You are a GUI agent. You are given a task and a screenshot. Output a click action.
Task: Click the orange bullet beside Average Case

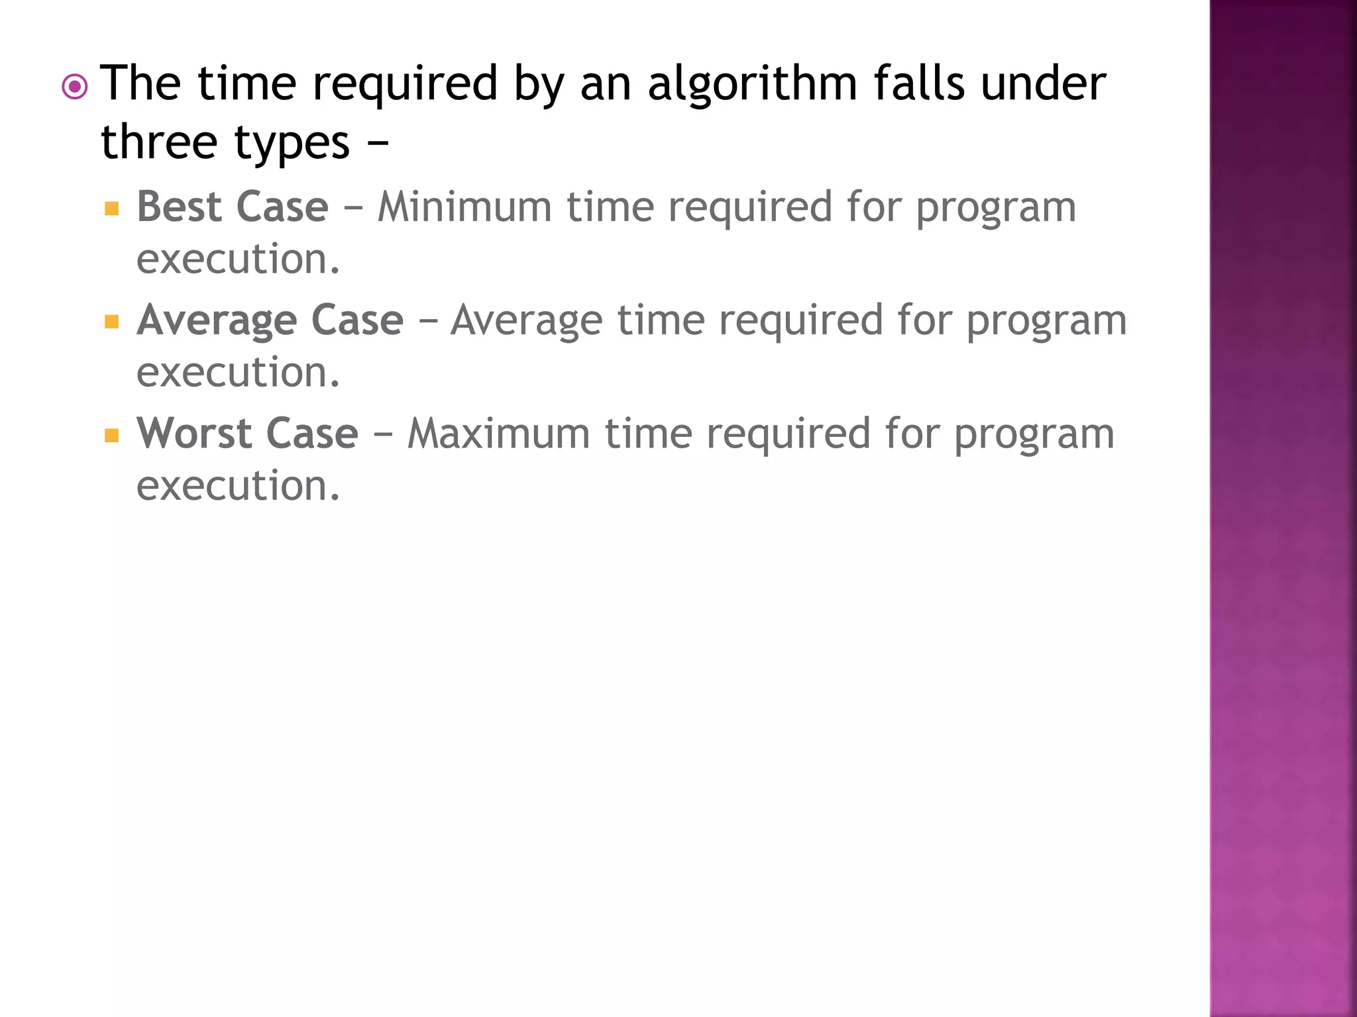[x=112, y=322]
